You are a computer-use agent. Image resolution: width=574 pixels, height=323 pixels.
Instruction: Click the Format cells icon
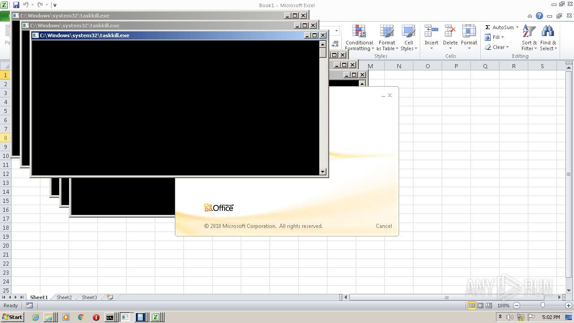469,31
